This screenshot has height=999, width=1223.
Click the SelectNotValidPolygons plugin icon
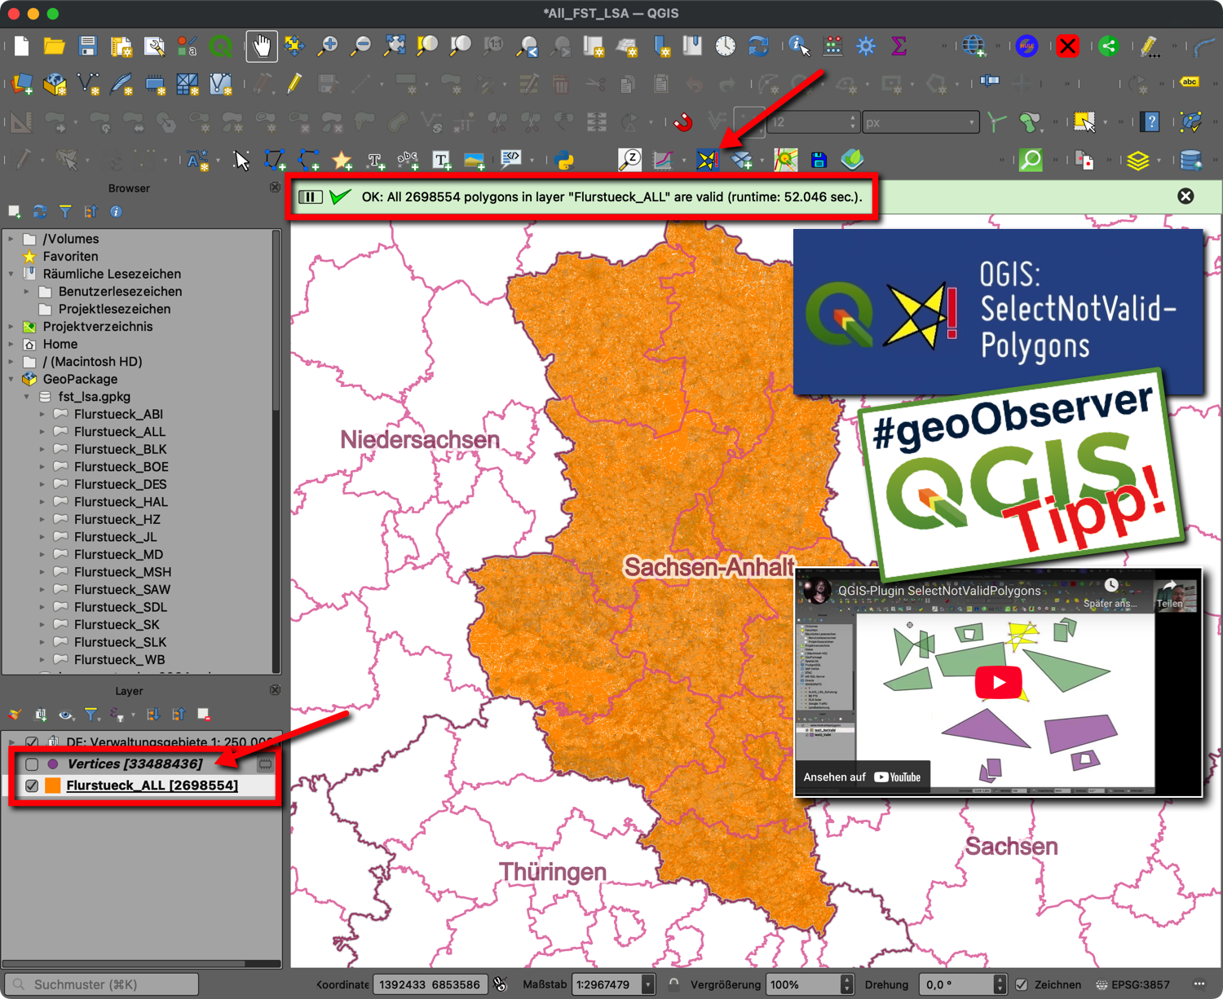tap(708, 160)
